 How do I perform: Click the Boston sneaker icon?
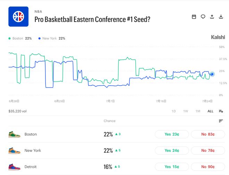pos(14,134)
